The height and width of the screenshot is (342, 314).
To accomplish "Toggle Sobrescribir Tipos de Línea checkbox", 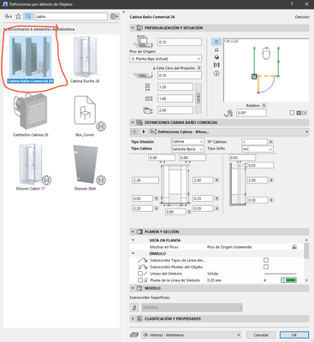I will pos(266,260).
